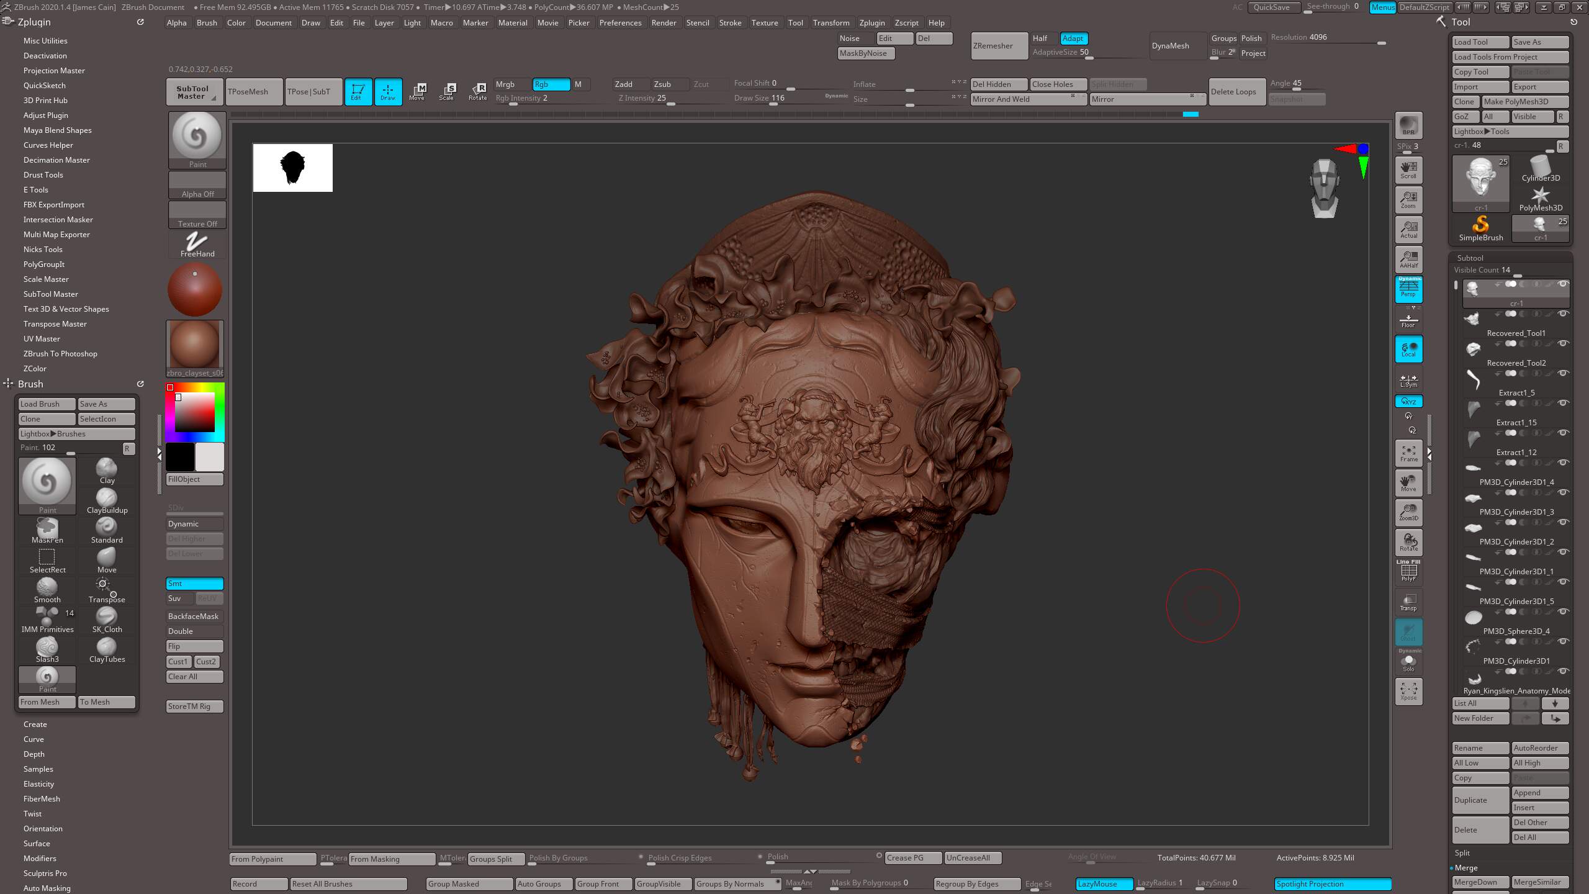Image resolution: width=1589 pixels, height=894 pixels.
Task: Open the Preferences menu
Action: [x=619, y=23]
